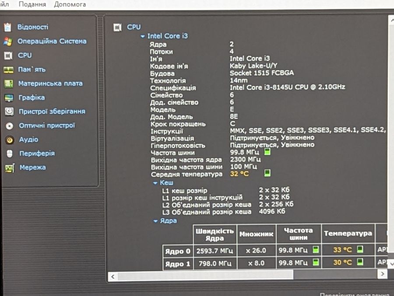Click the Intel Core i3-8145U specification value
The image size is (394, 296).
(x=287, y=87)
